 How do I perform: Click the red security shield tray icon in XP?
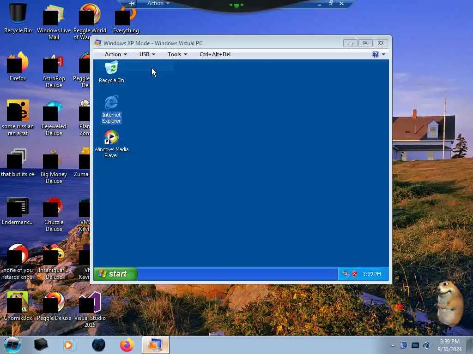355,274
